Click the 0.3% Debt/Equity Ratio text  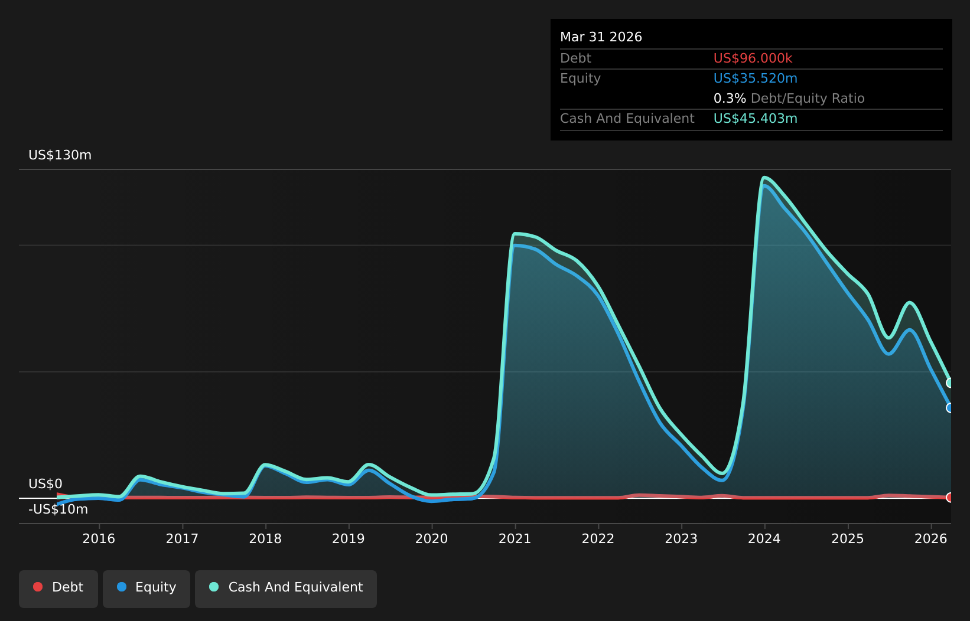(x=789, y=99)
